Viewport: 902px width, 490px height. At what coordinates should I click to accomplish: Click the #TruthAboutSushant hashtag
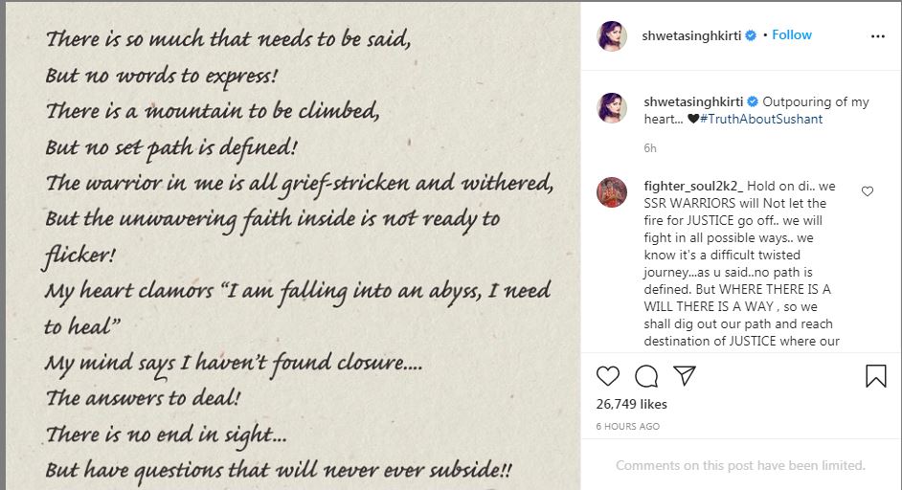[761, 119]
